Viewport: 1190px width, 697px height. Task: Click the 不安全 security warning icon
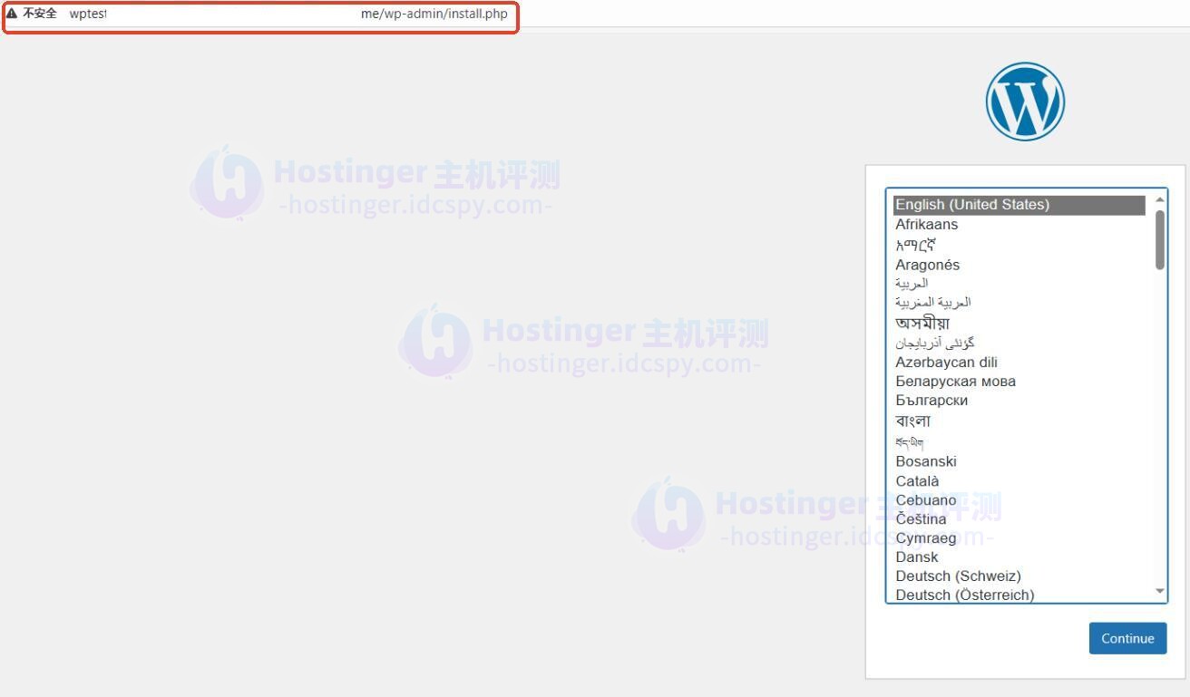(14, 14)
